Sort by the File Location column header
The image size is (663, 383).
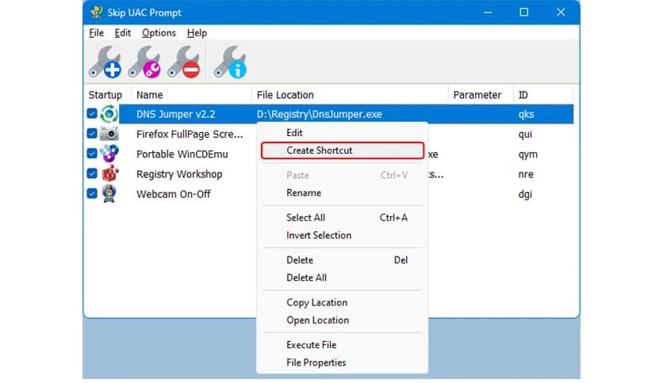point(350,95)
